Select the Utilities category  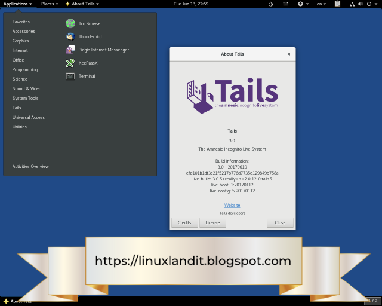pos(20,127)
